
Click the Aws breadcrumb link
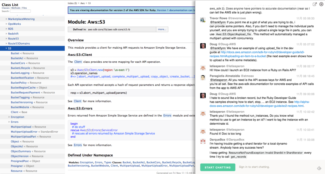(83, 3)
